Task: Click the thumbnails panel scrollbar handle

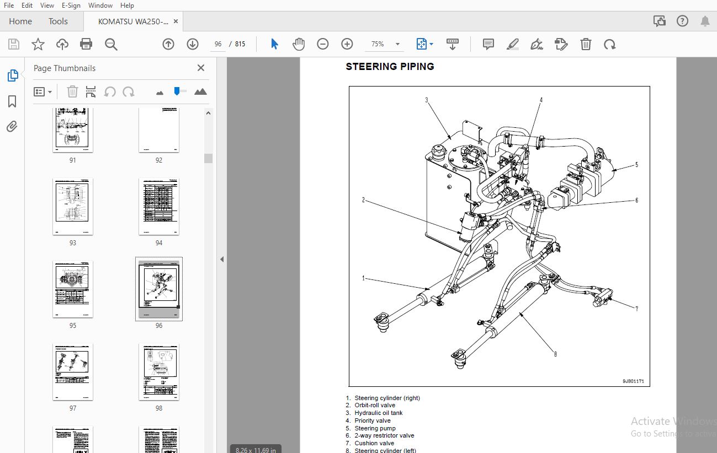Action: [208, 158]
